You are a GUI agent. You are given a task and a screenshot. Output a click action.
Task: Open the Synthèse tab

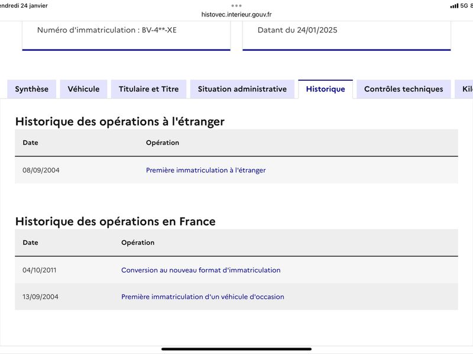click(32, 89)
